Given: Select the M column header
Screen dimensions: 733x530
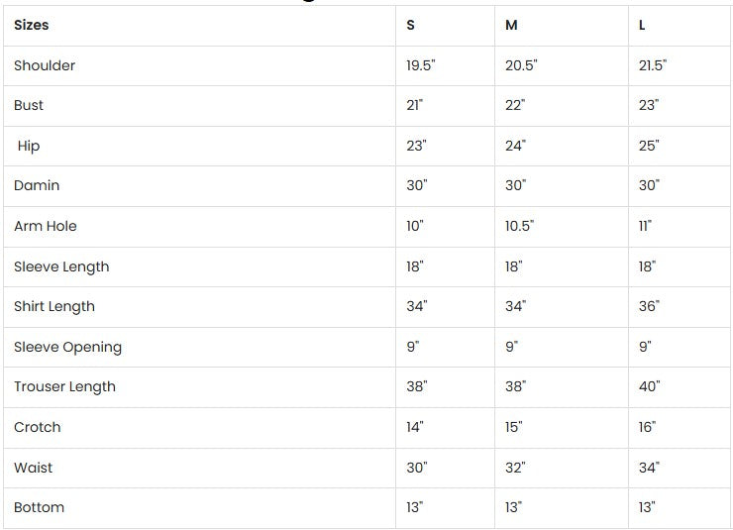Looking at the screenshot, I should 511,26.
